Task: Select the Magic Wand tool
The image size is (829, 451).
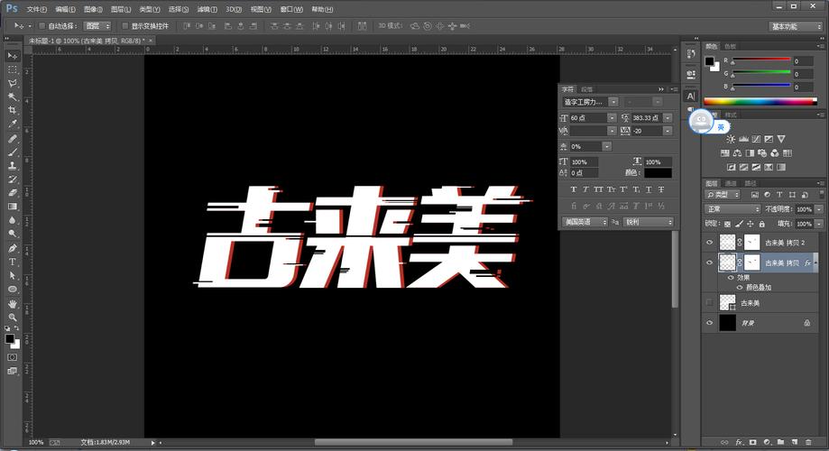Action: (13, 97)
